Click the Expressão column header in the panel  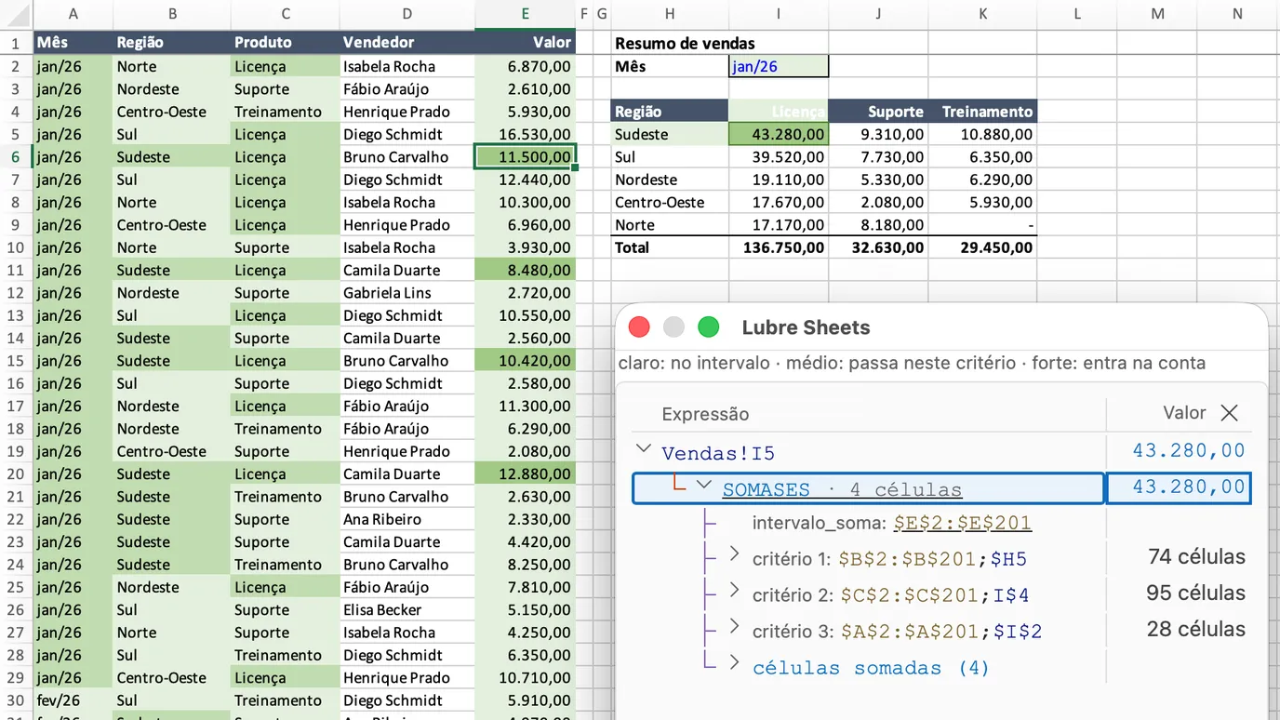coord(705,415)
